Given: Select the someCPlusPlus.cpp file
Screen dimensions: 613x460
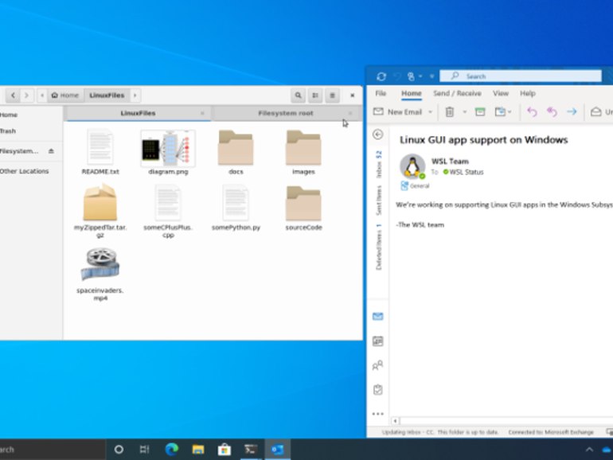Looking at the screenshot, I should pyautogui.click(x=168, y=211).
